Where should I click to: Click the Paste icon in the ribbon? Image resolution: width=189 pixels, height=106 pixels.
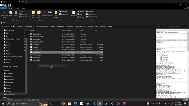click(x=16, y=14)
